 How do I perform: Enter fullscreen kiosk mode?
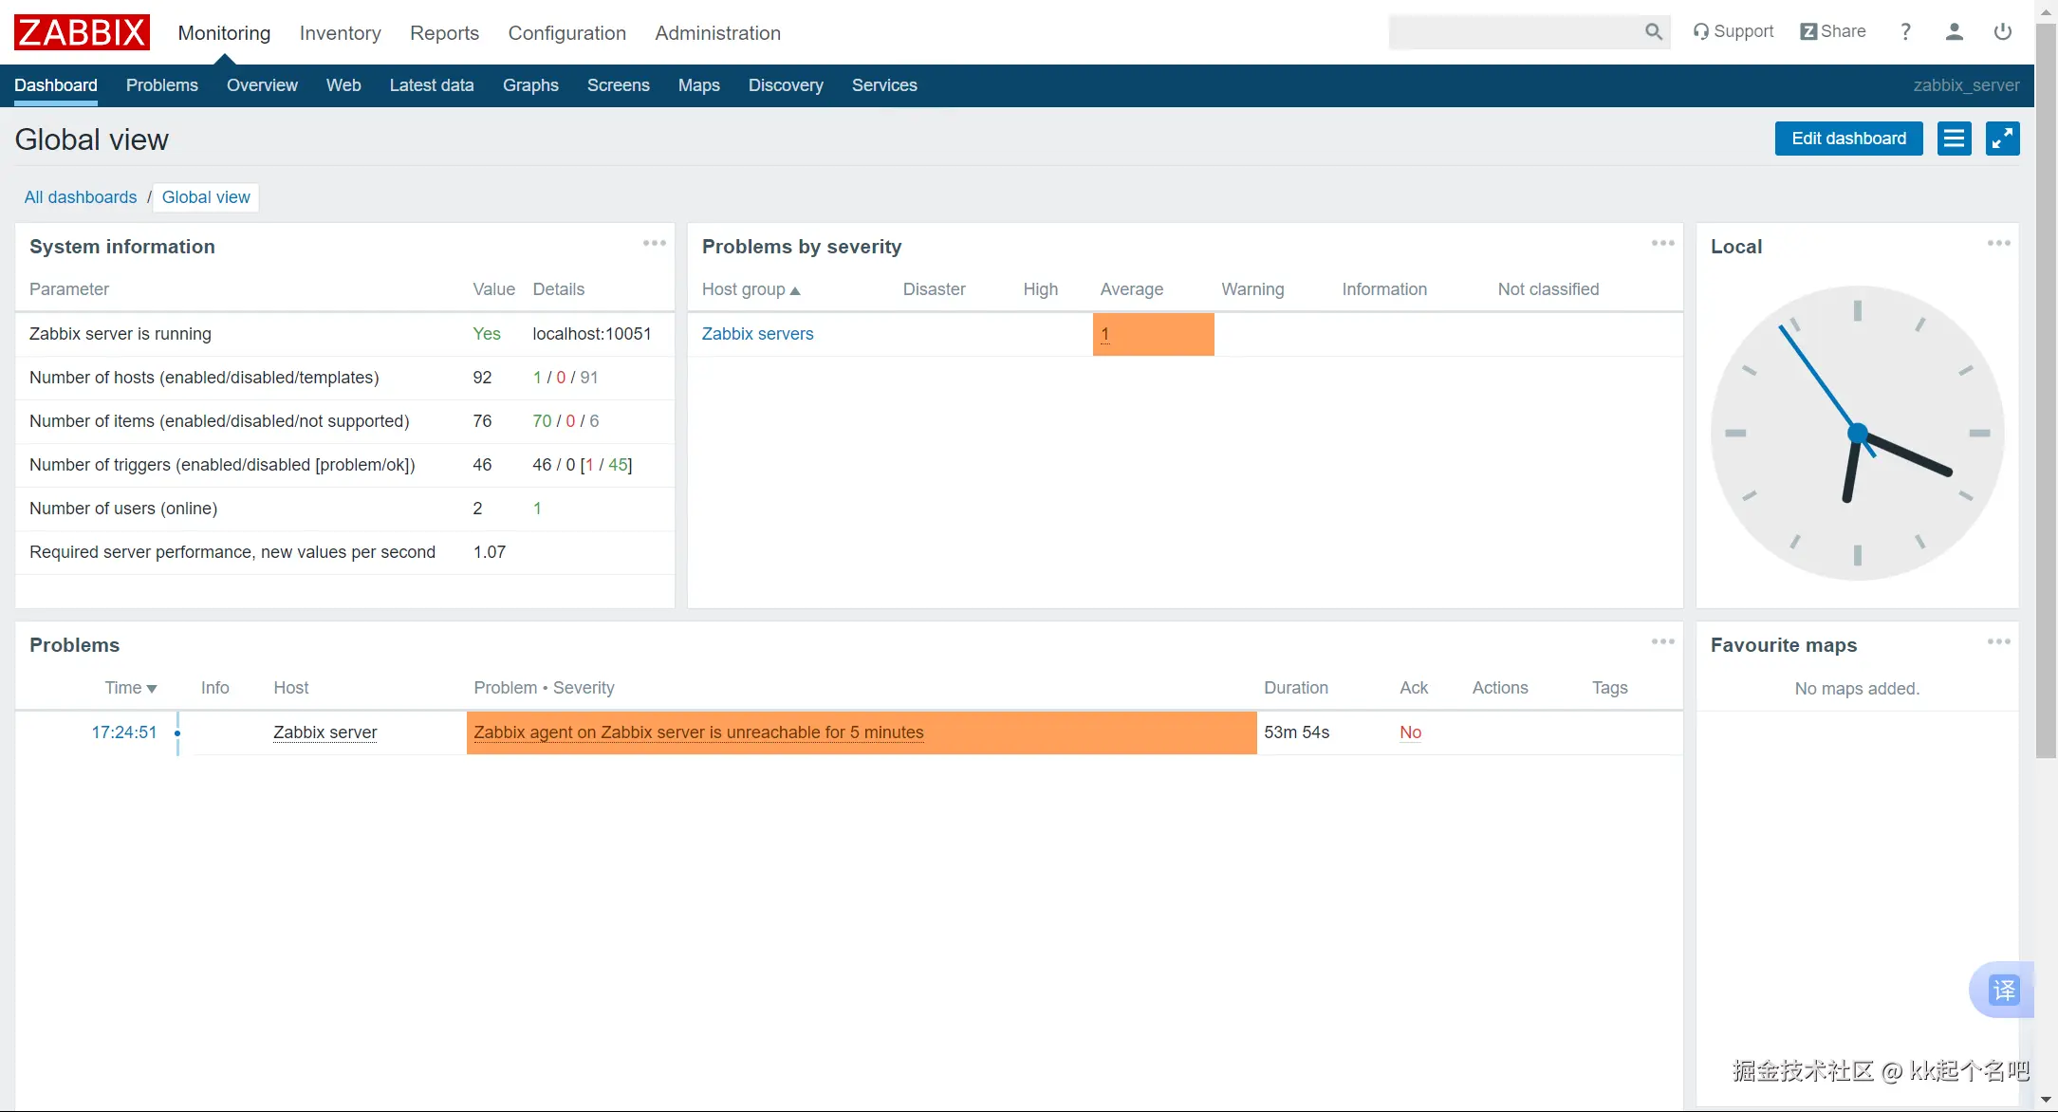pyautogui.click(x=2002, y=139)
